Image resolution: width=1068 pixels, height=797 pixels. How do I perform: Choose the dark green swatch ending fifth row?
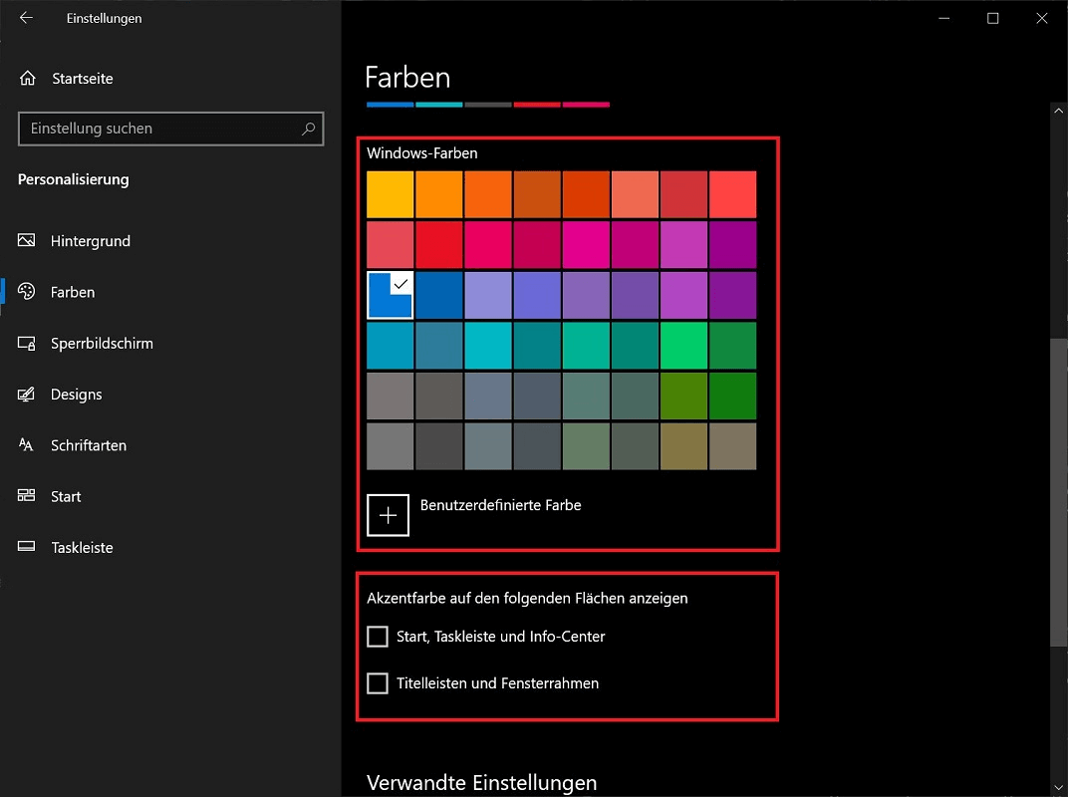[733, 396]
